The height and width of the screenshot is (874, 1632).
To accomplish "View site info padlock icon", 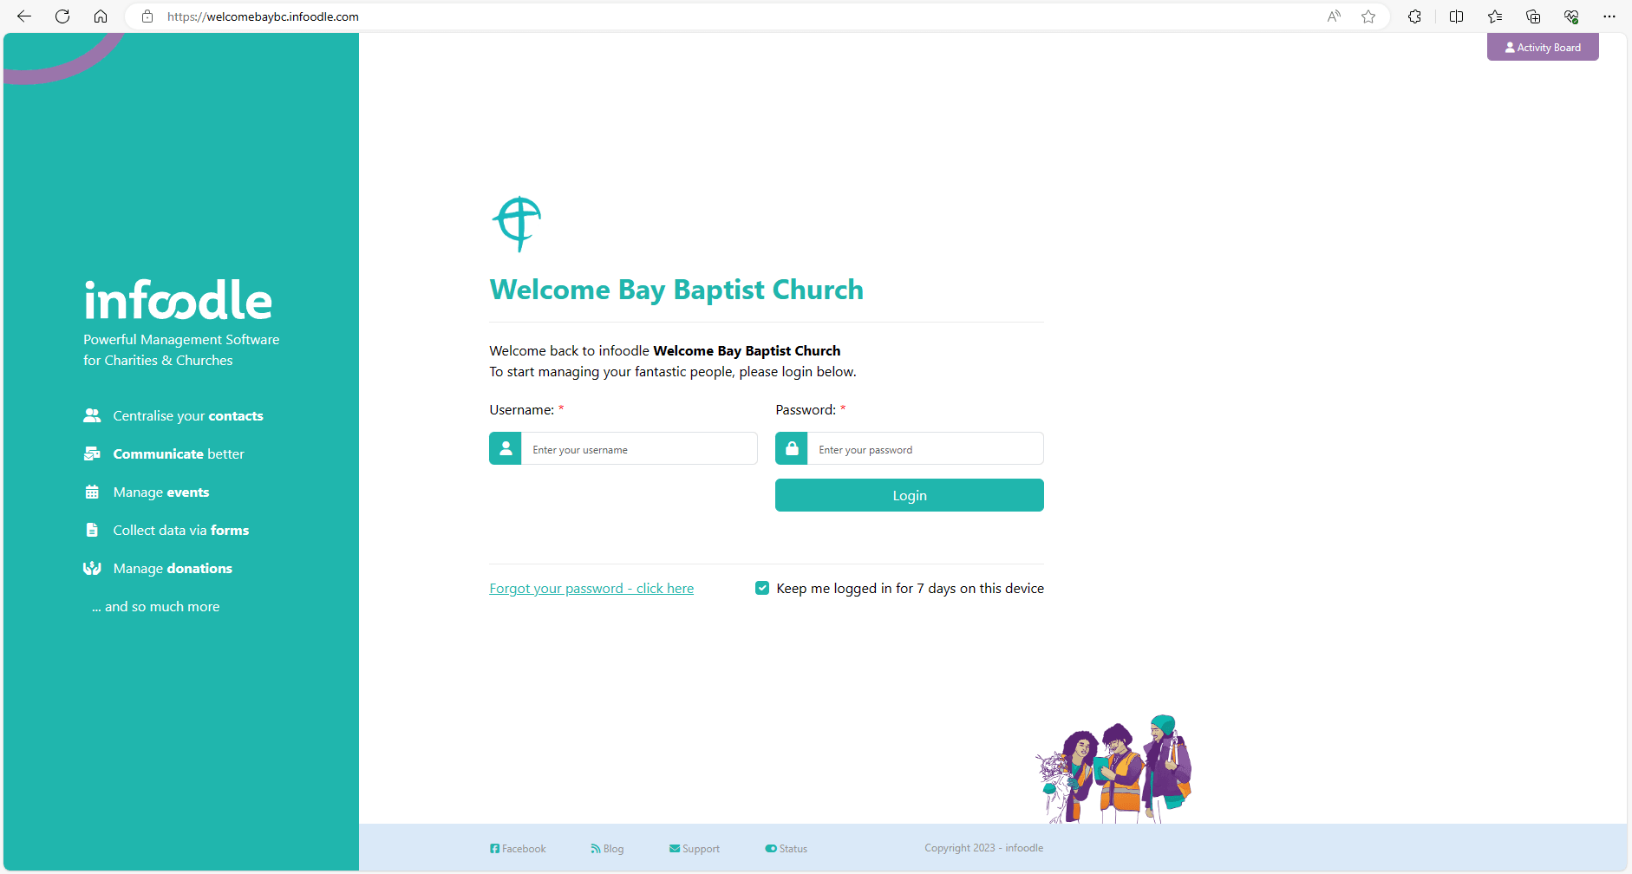I will 147,16.
